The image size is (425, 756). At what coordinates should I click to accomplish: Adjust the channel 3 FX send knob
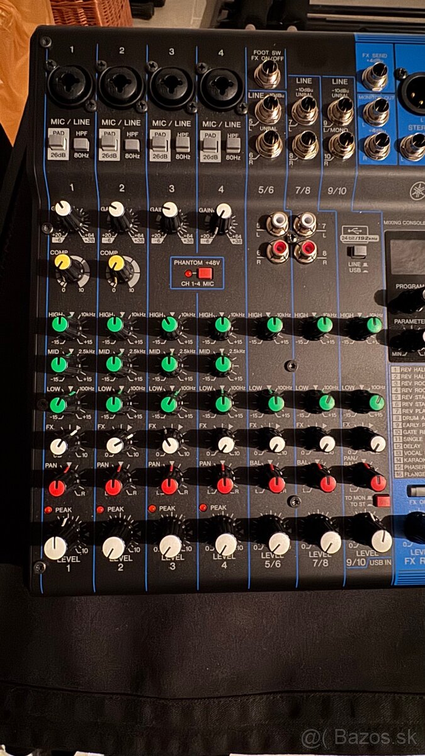click(171, 446)
